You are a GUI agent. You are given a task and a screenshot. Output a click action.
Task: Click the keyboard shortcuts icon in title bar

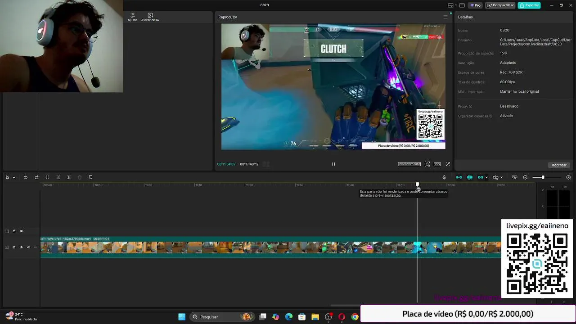tap(462, 5)
